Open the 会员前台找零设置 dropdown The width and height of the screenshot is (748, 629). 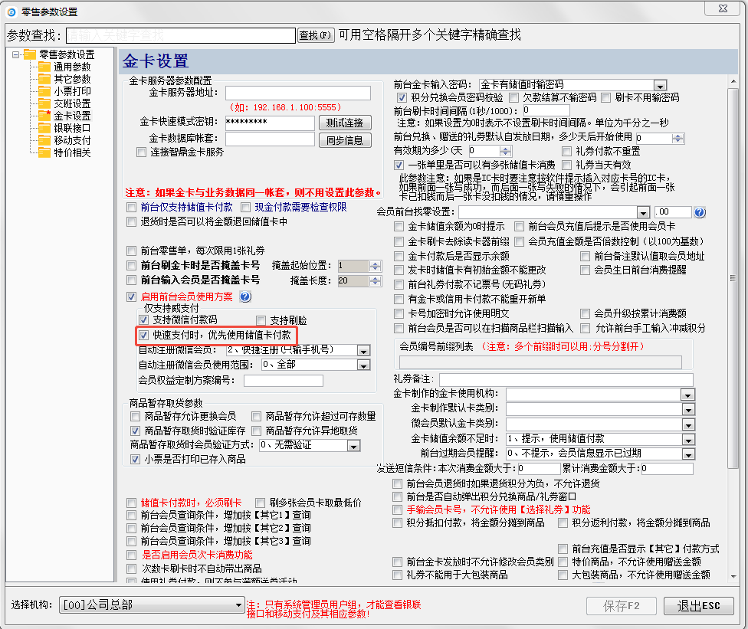pos(643,212)
